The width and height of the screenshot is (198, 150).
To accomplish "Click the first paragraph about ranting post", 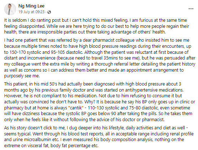I will tap(97, 26).
